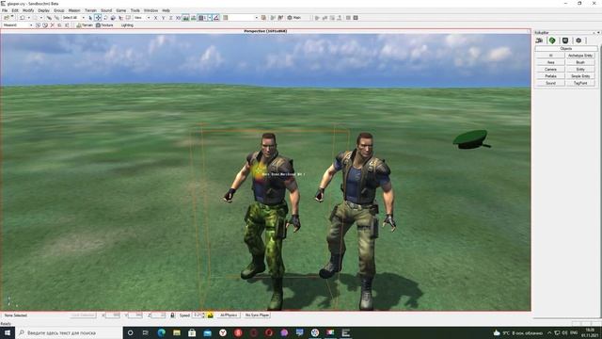Lock movement to the Y axis
Image resolution: width=602 pixels, height=339 pixels.
[x=163, y=18]
